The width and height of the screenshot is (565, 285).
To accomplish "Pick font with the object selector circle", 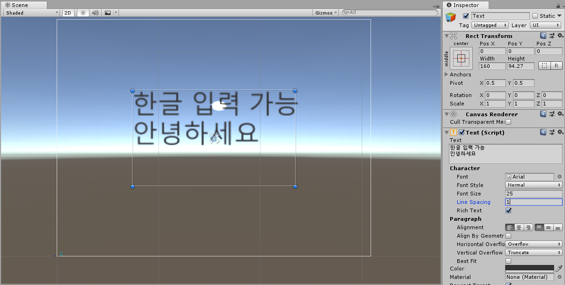I will (559, 177).
